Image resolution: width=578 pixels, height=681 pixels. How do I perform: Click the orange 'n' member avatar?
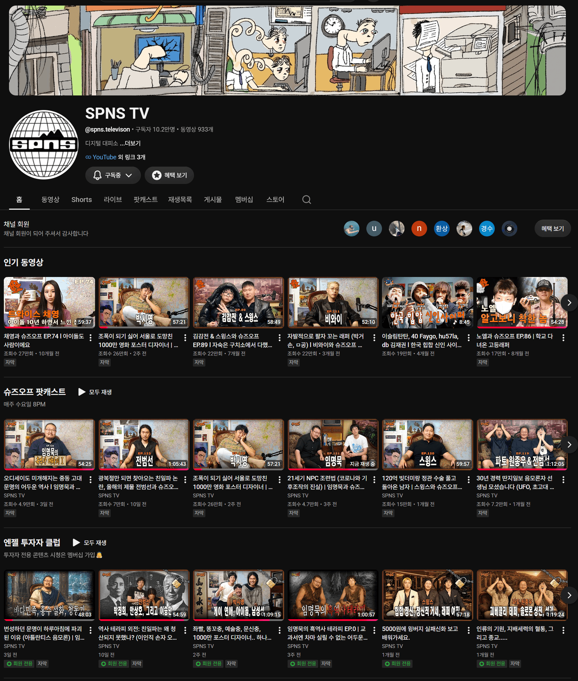419,228
